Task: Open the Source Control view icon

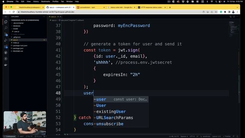Action: pyautogui.click(x=6, y=34)
